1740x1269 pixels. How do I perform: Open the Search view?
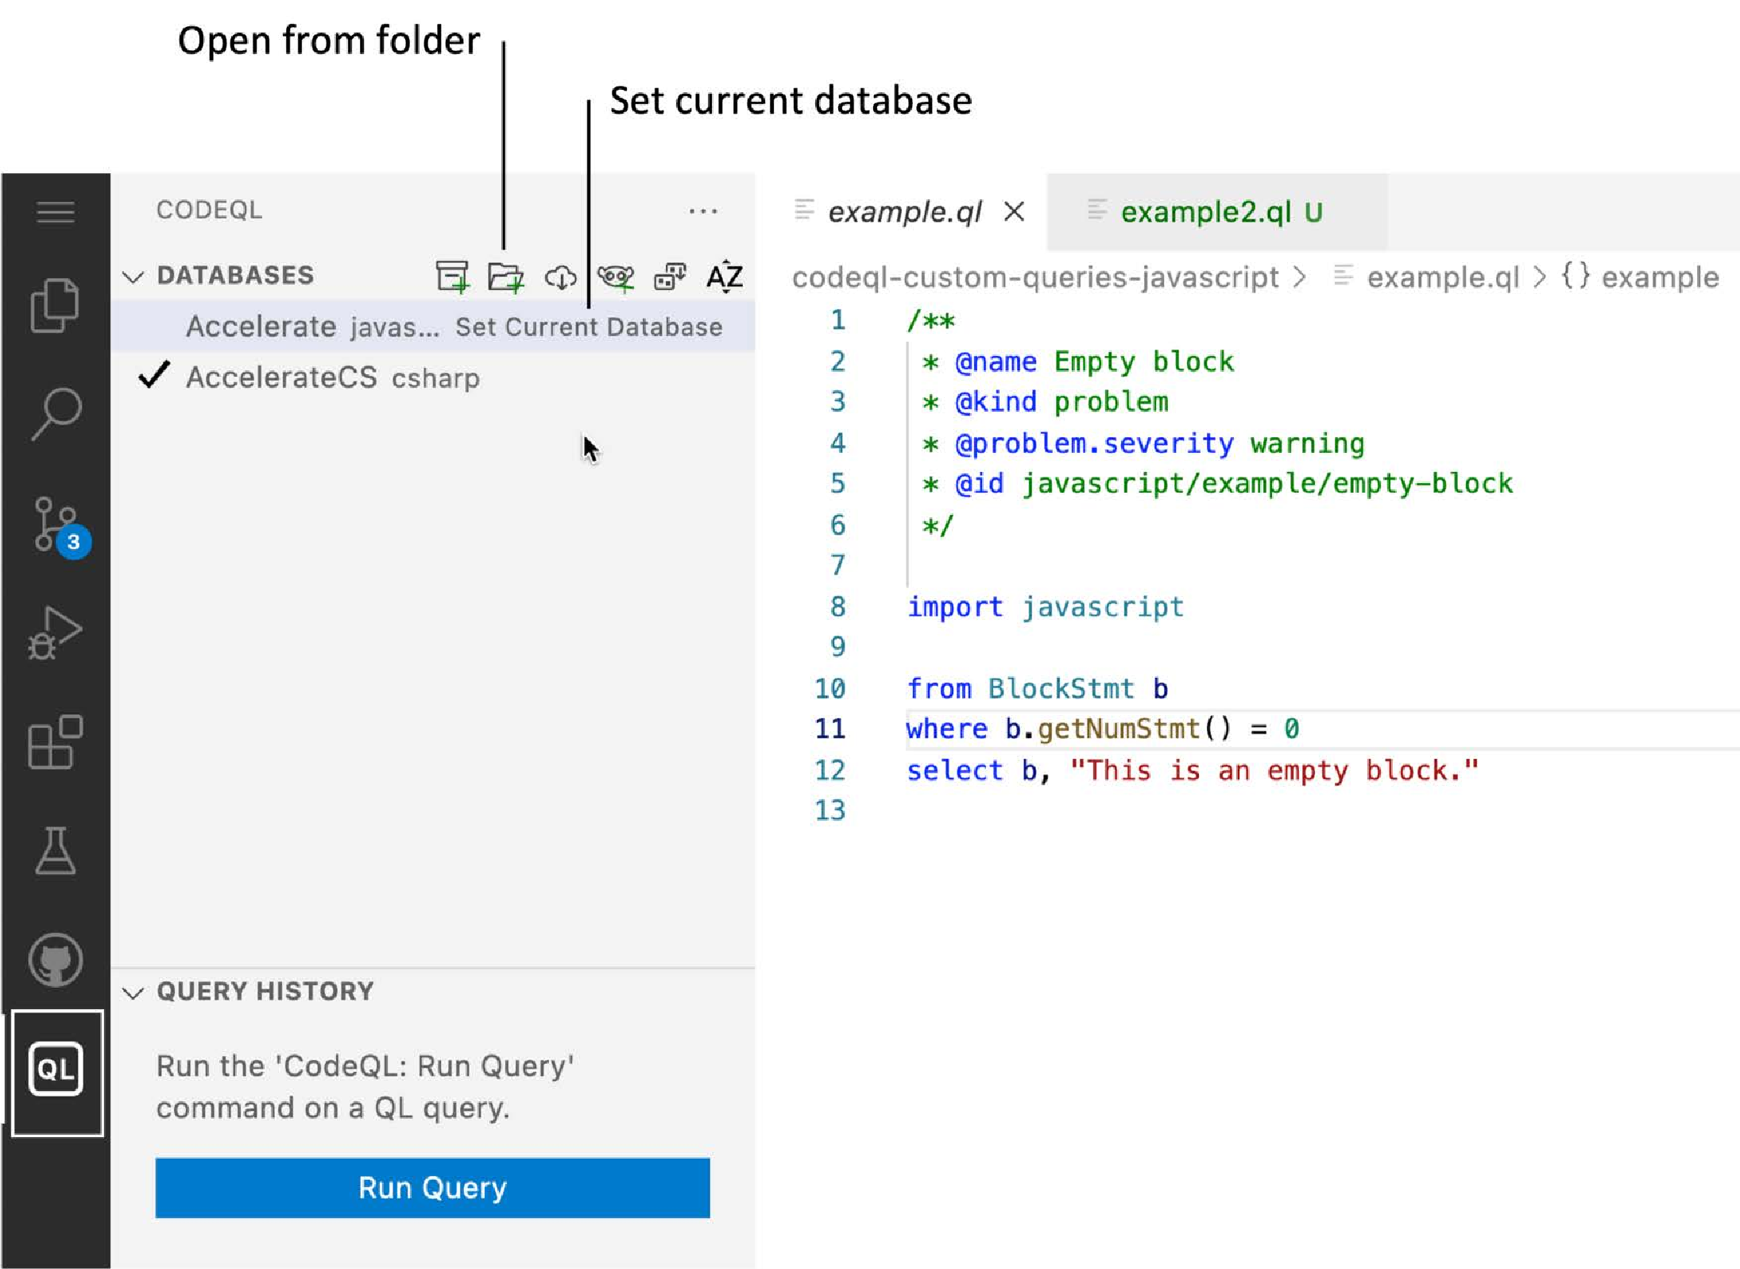pos(56,413)
